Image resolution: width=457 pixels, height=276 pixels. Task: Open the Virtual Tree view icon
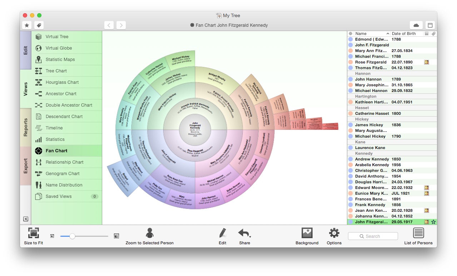pos(39,37)
